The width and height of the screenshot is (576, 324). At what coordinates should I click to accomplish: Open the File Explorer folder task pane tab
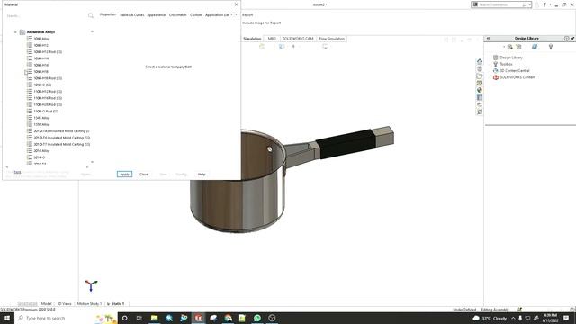[x=480, y=76]
